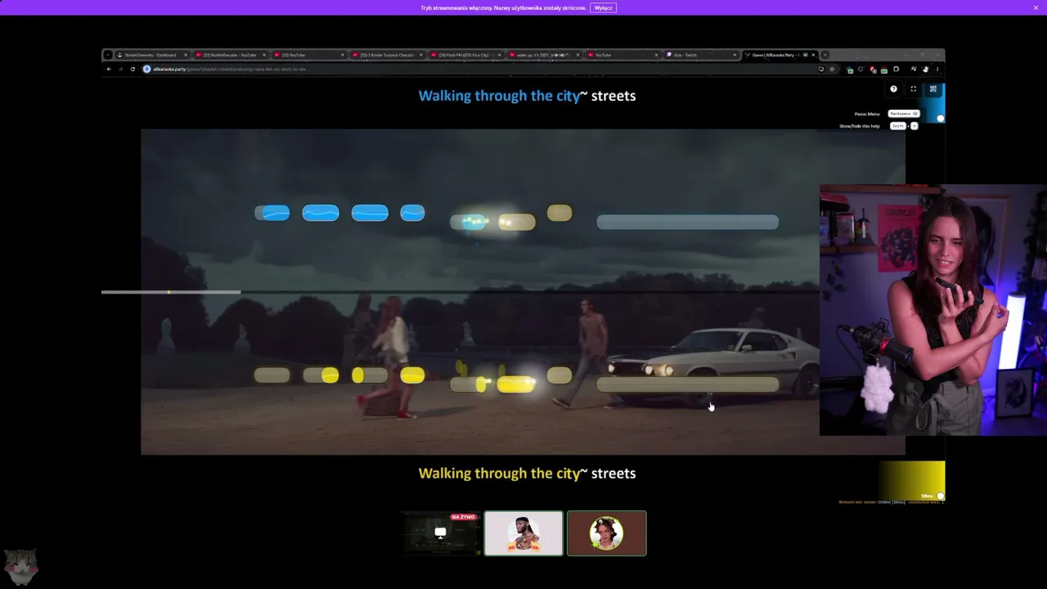Select the live screen-share thumbnail marked NA ŻYWO
The height and width of the screenshot is (589, 1047).
tap(441, 533)
